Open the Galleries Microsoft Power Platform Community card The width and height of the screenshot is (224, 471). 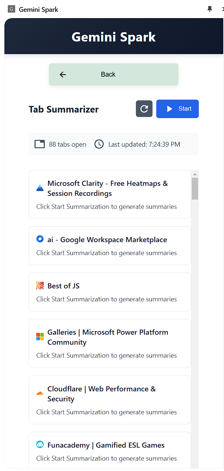coord(110,343)
